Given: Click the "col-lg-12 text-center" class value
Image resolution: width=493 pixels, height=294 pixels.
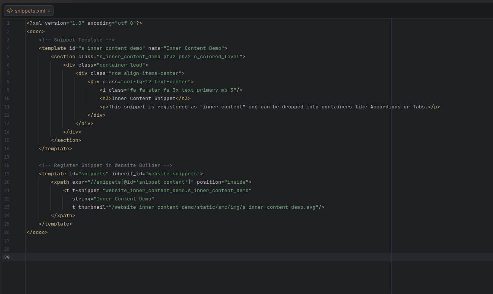Looking at the screenshot, I should click(156, 82).
